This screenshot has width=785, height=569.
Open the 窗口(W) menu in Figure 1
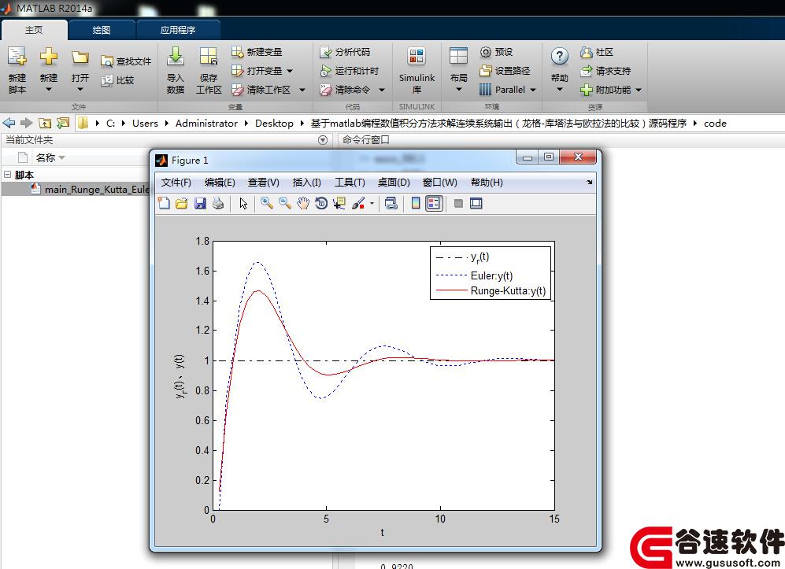[440, 182]
